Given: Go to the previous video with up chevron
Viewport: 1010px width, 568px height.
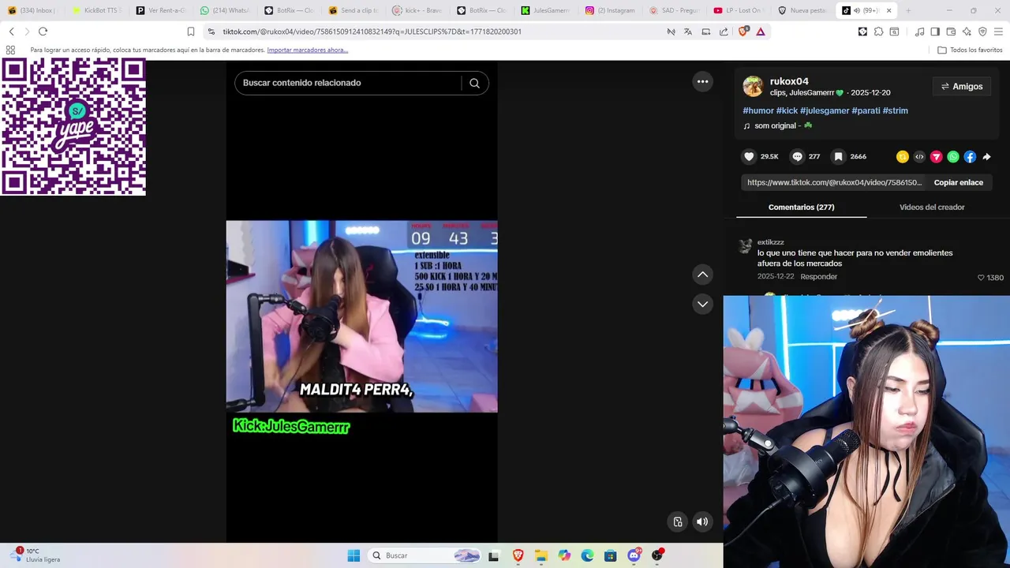Looking at the screenshot, I should pos(702,275).
